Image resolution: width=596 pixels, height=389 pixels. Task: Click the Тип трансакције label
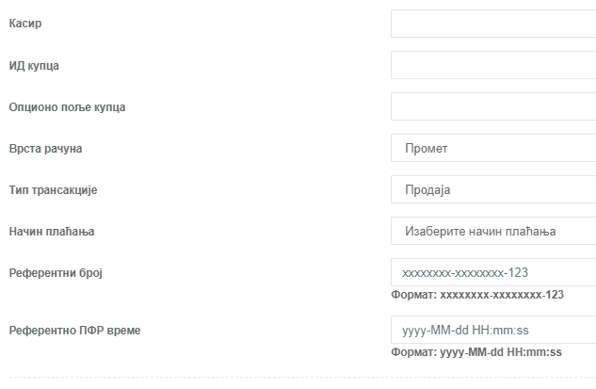[54, 190]
